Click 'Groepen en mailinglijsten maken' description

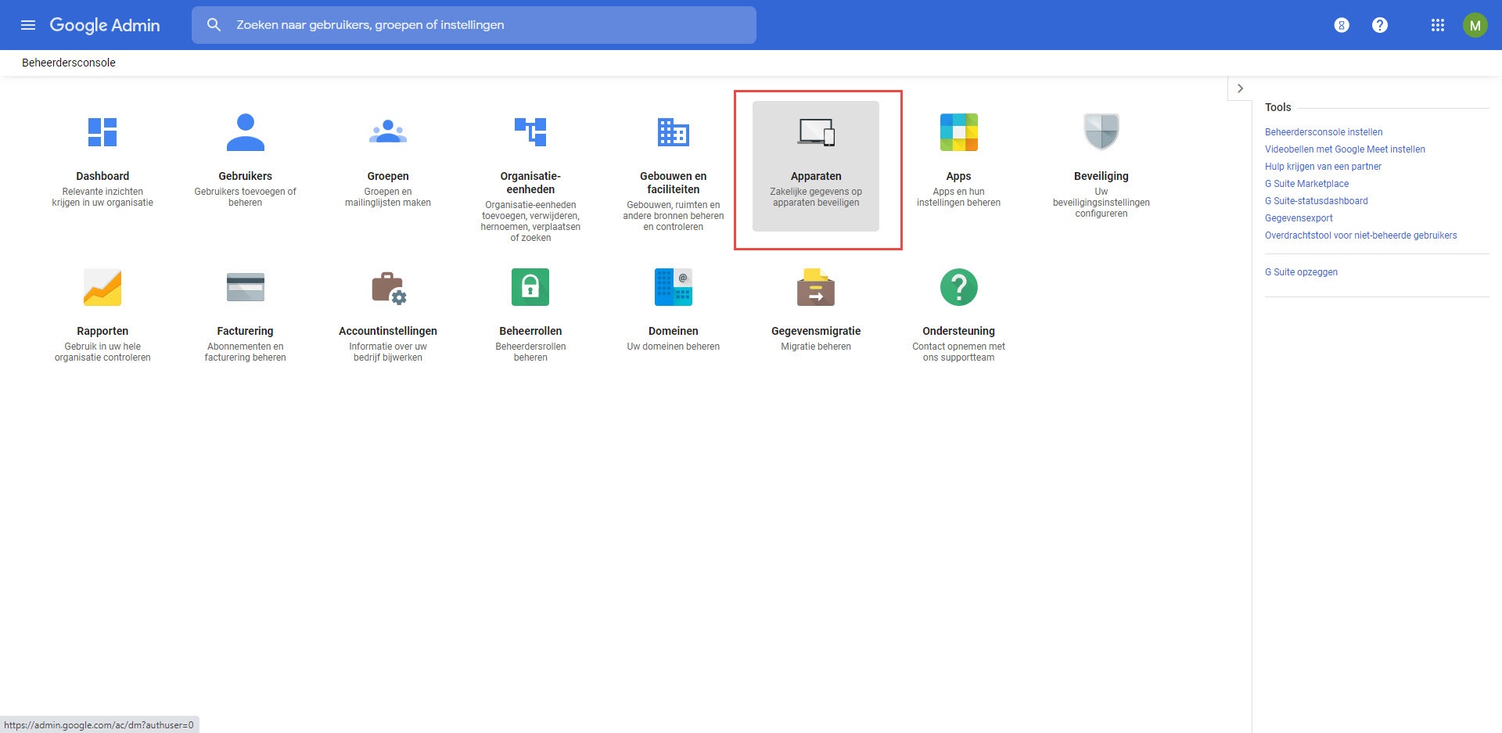(388, 197)
